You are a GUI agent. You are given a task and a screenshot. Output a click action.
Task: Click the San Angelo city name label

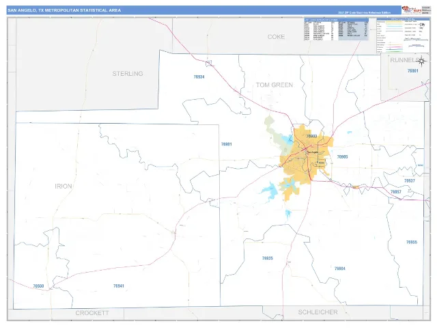coord(313,152)
